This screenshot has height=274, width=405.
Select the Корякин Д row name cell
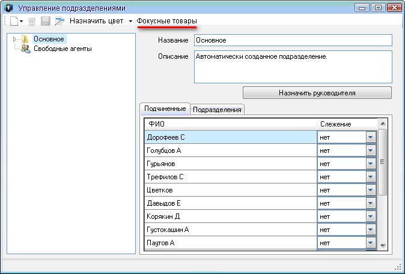point(231,216)
